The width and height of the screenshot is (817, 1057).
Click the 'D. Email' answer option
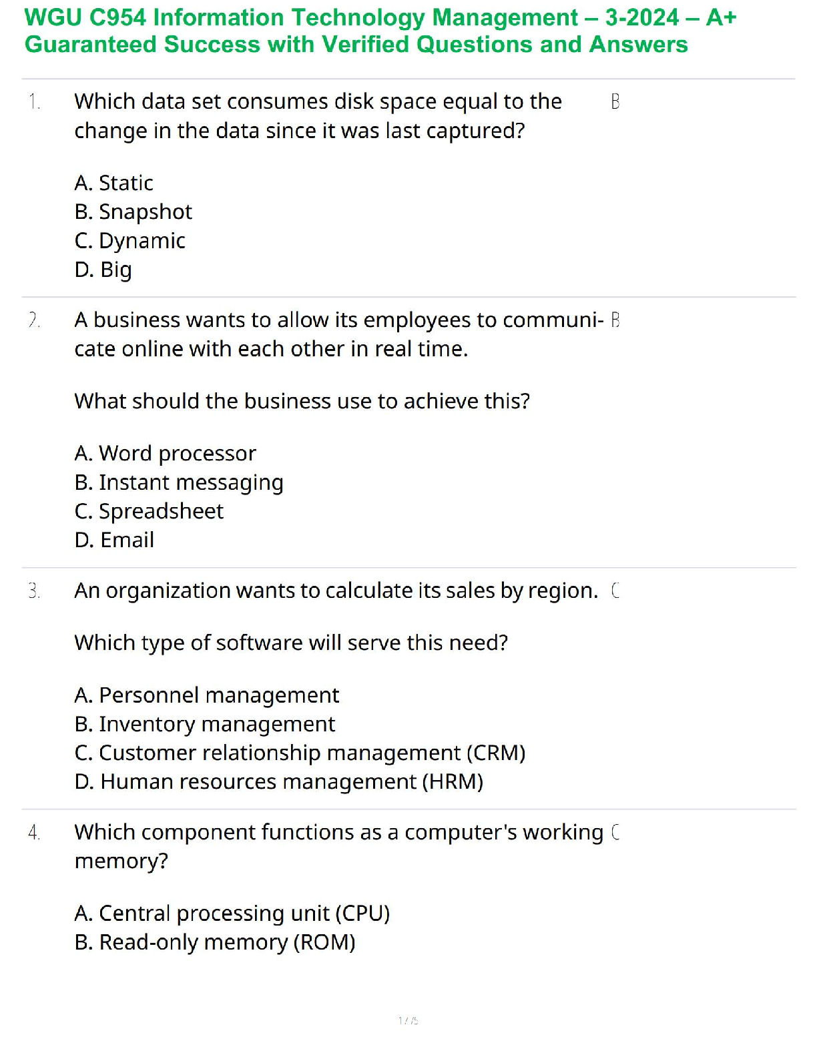[114, 540]
